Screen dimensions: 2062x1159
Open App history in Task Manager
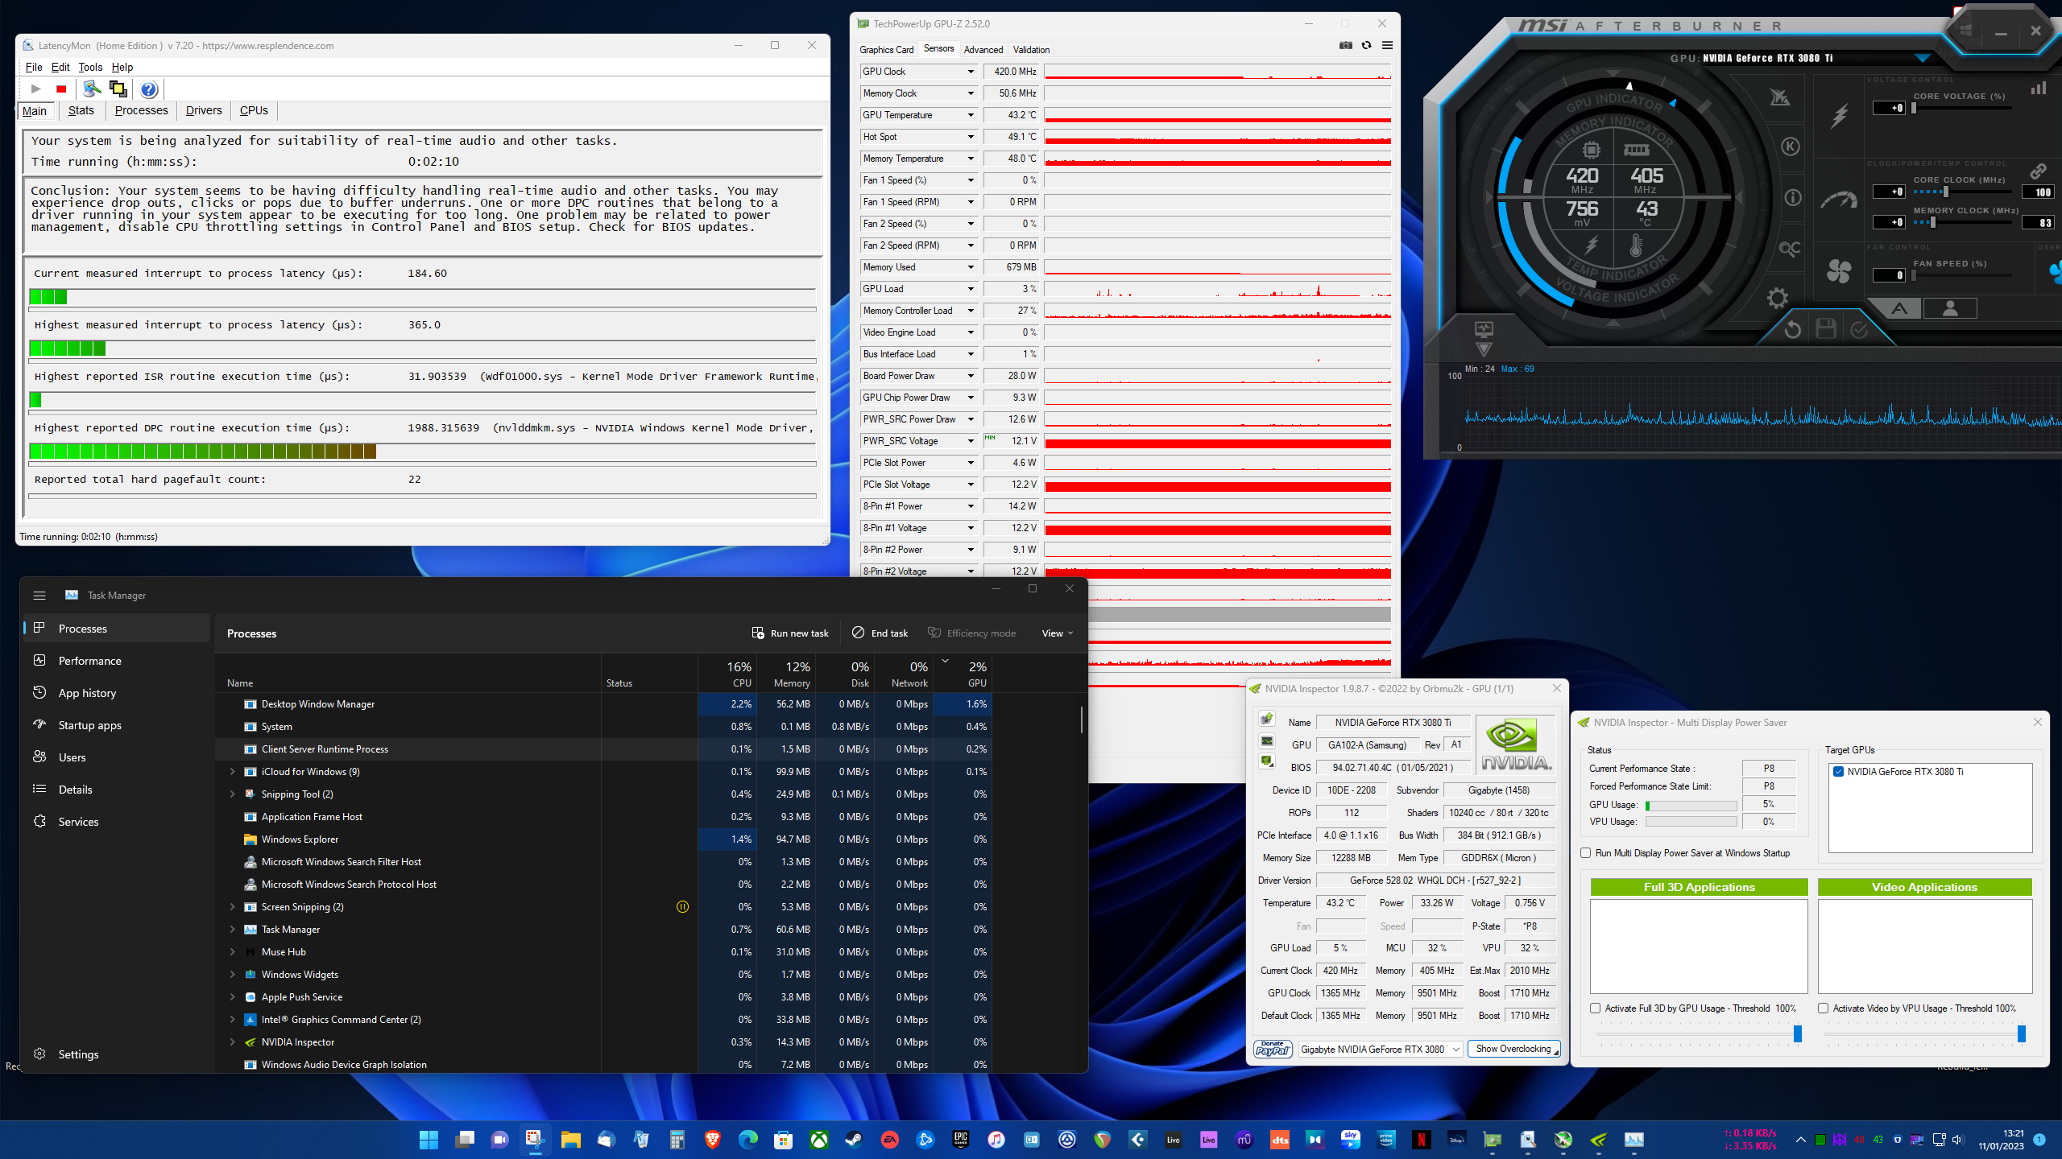click(x=117, y=693)
